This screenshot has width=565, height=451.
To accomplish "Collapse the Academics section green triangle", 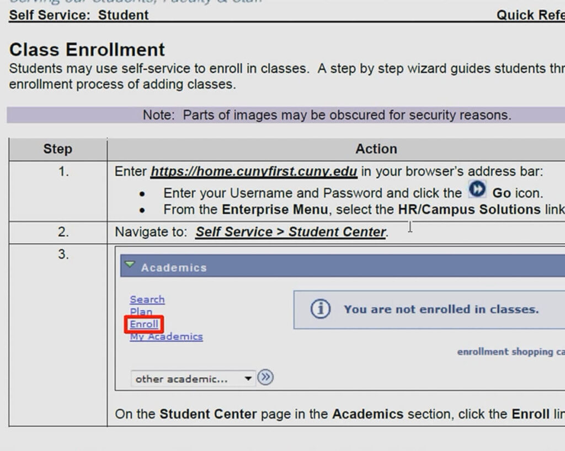I will [130, 265].
